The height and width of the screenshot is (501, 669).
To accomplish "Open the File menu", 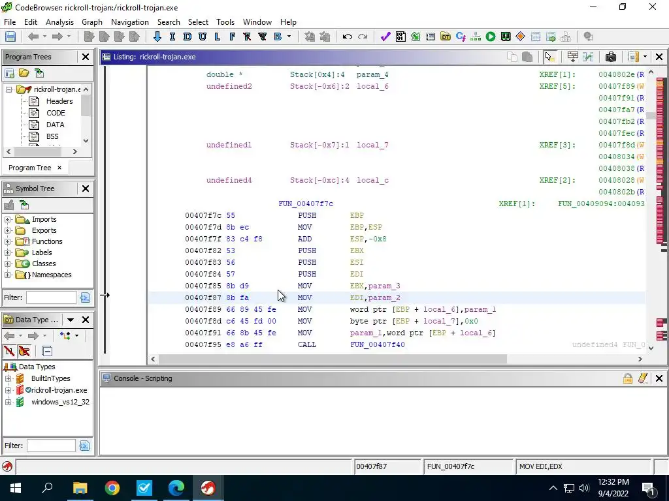I will pos(9,22).
